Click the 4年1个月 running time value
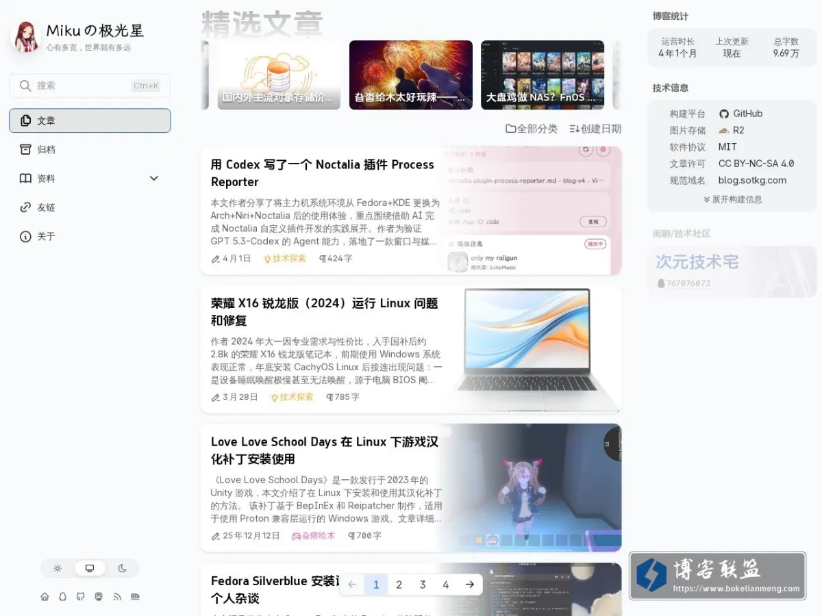822x616 pixels. coord(677,53)
